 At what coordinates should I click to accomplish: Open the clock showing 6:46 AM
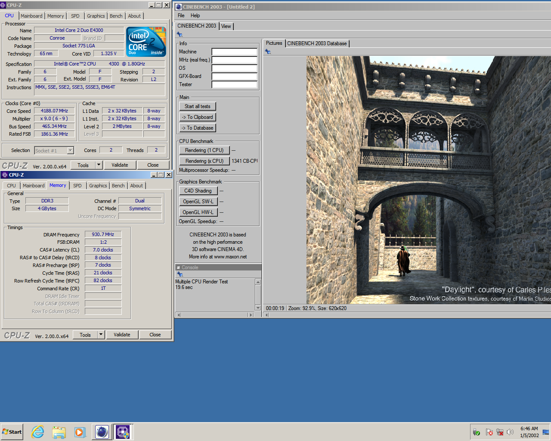point(529,432)
